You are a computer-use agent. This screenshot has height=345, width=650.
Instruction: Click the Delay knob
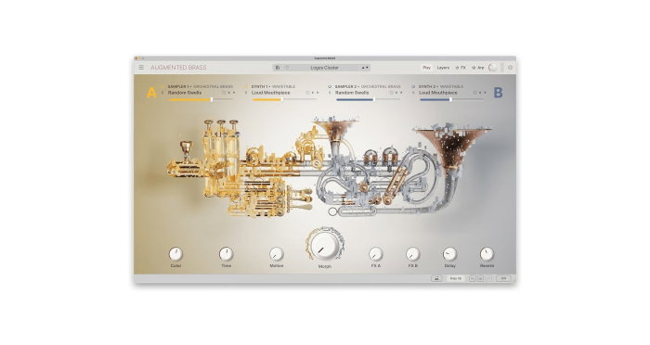(449, 253)
